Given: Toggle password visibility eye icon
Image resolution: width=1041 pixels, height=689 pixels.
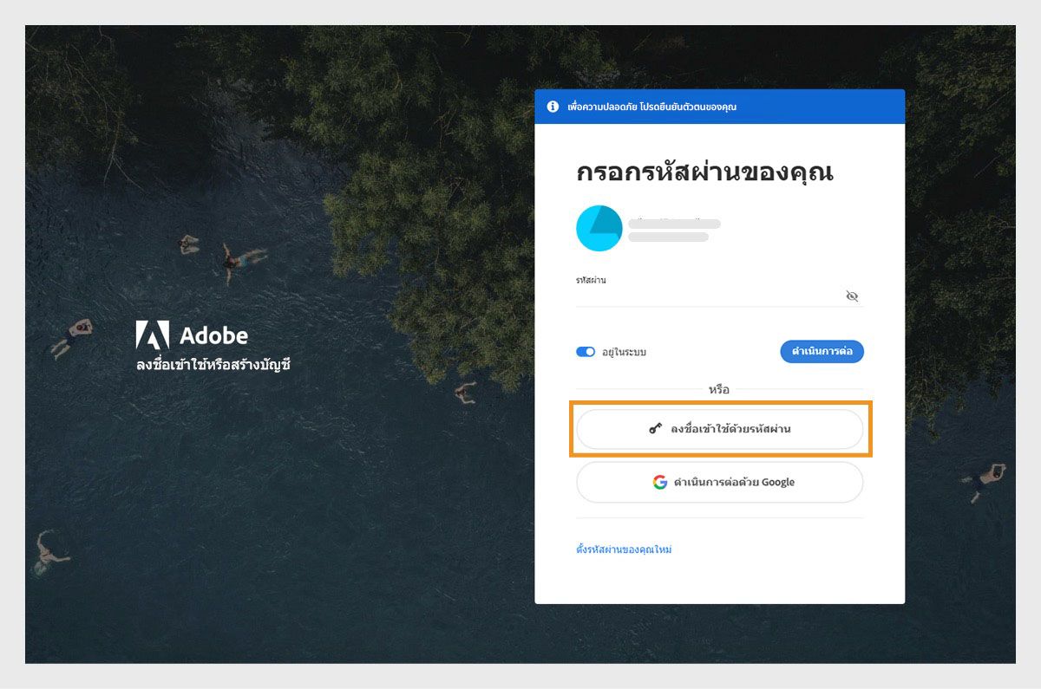Looking at the screenshot, I should pos(852,296).
